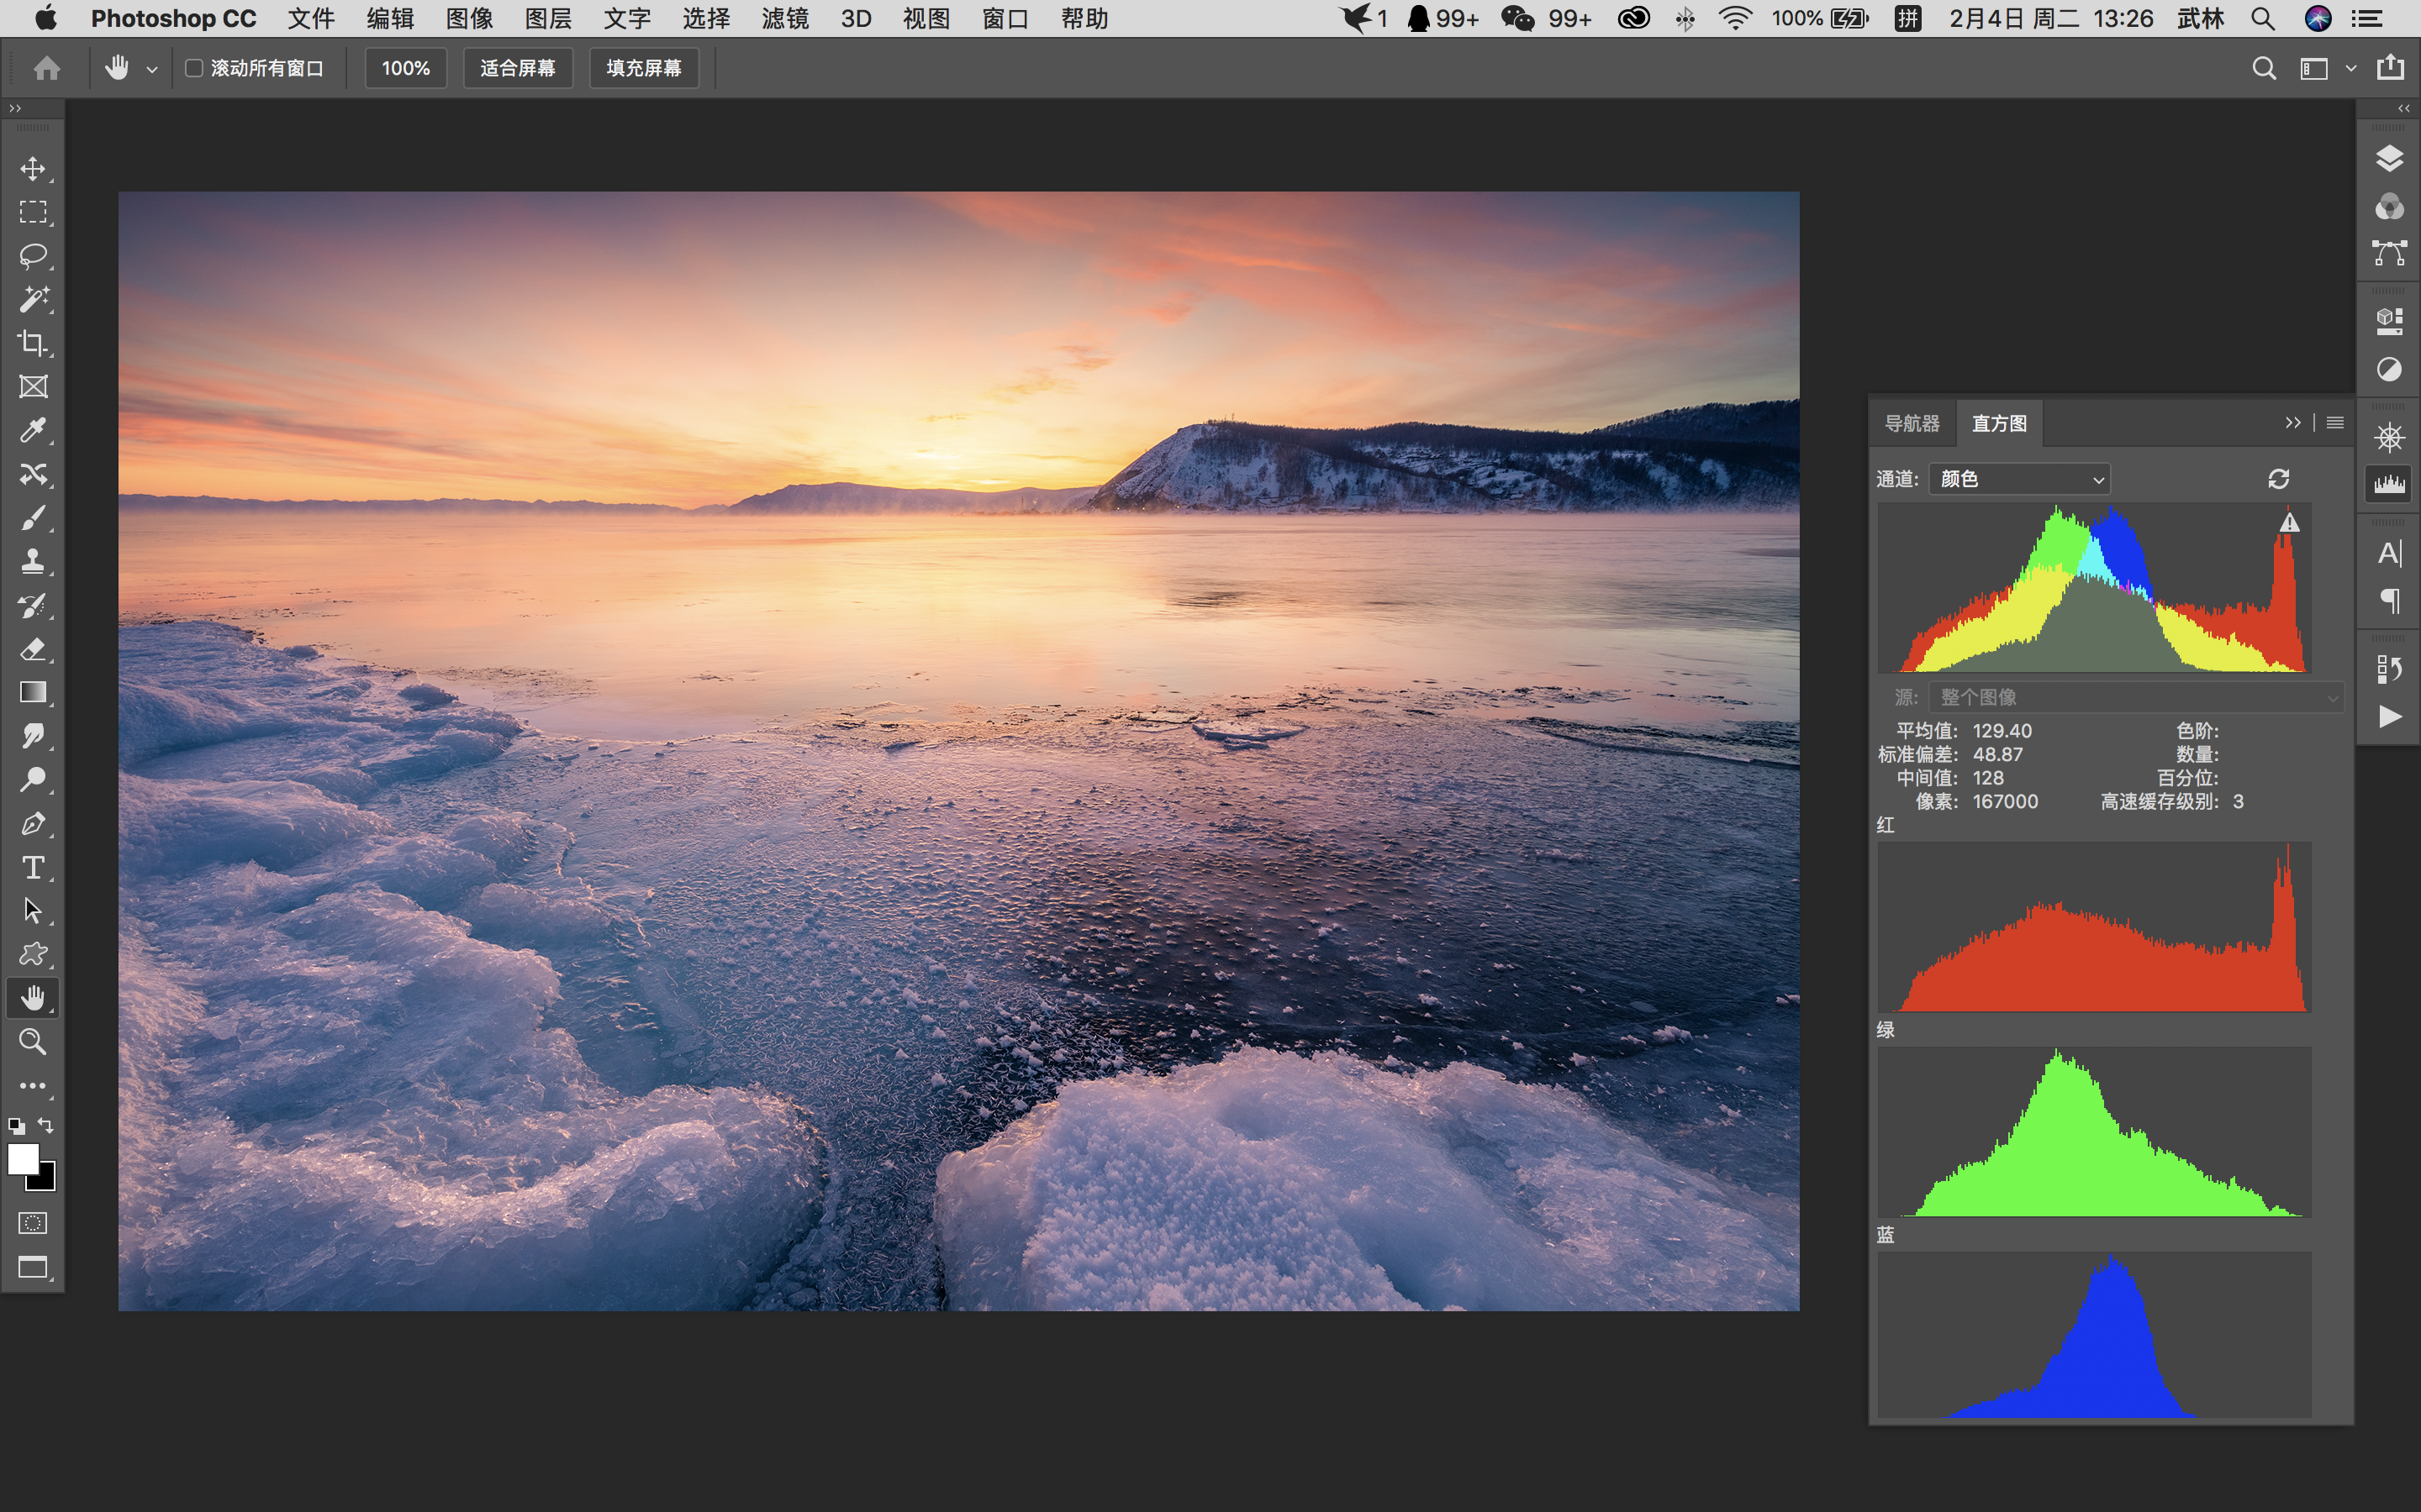2421x1512 pixels.
Task: Collapse the histogram panel with double arrows
Action: [2292, 423]
